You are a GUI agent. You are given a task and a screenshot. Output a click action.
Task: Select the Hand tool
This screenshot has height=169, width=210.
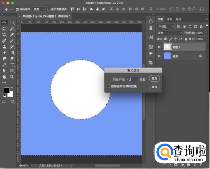[x=5, y=77]
